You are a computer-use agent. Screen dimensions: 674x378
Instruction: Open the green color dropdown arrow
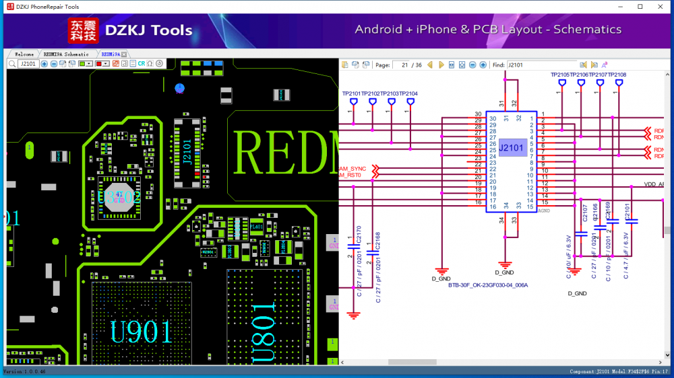pos(90,64)
